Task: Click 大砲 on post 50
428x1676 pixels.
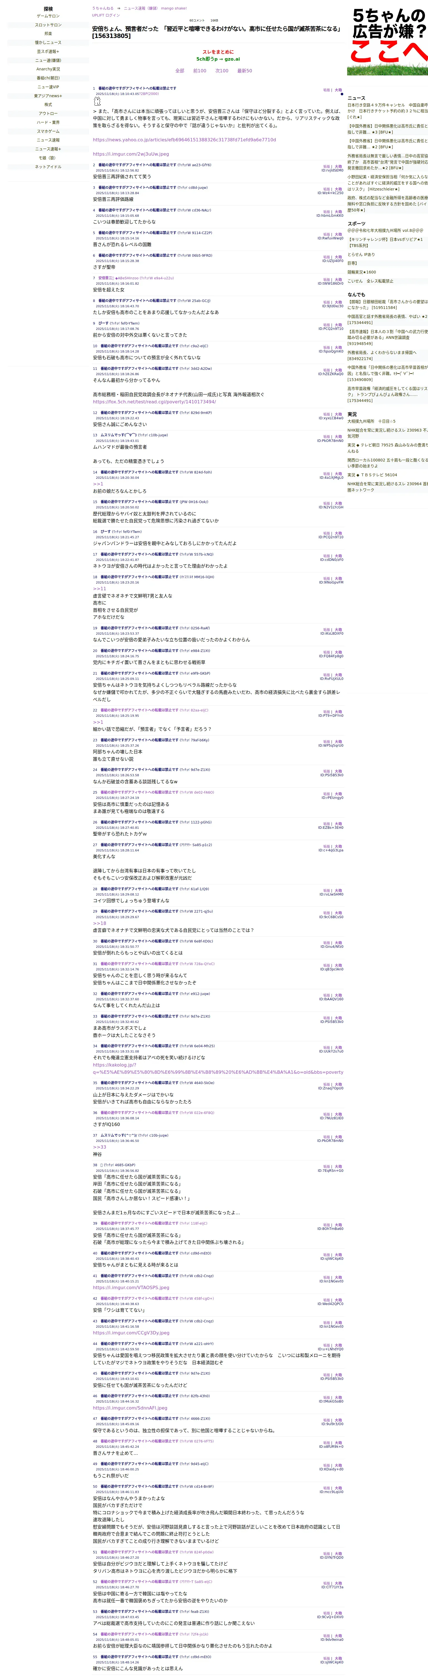Action: click(x=338, y=1488)
